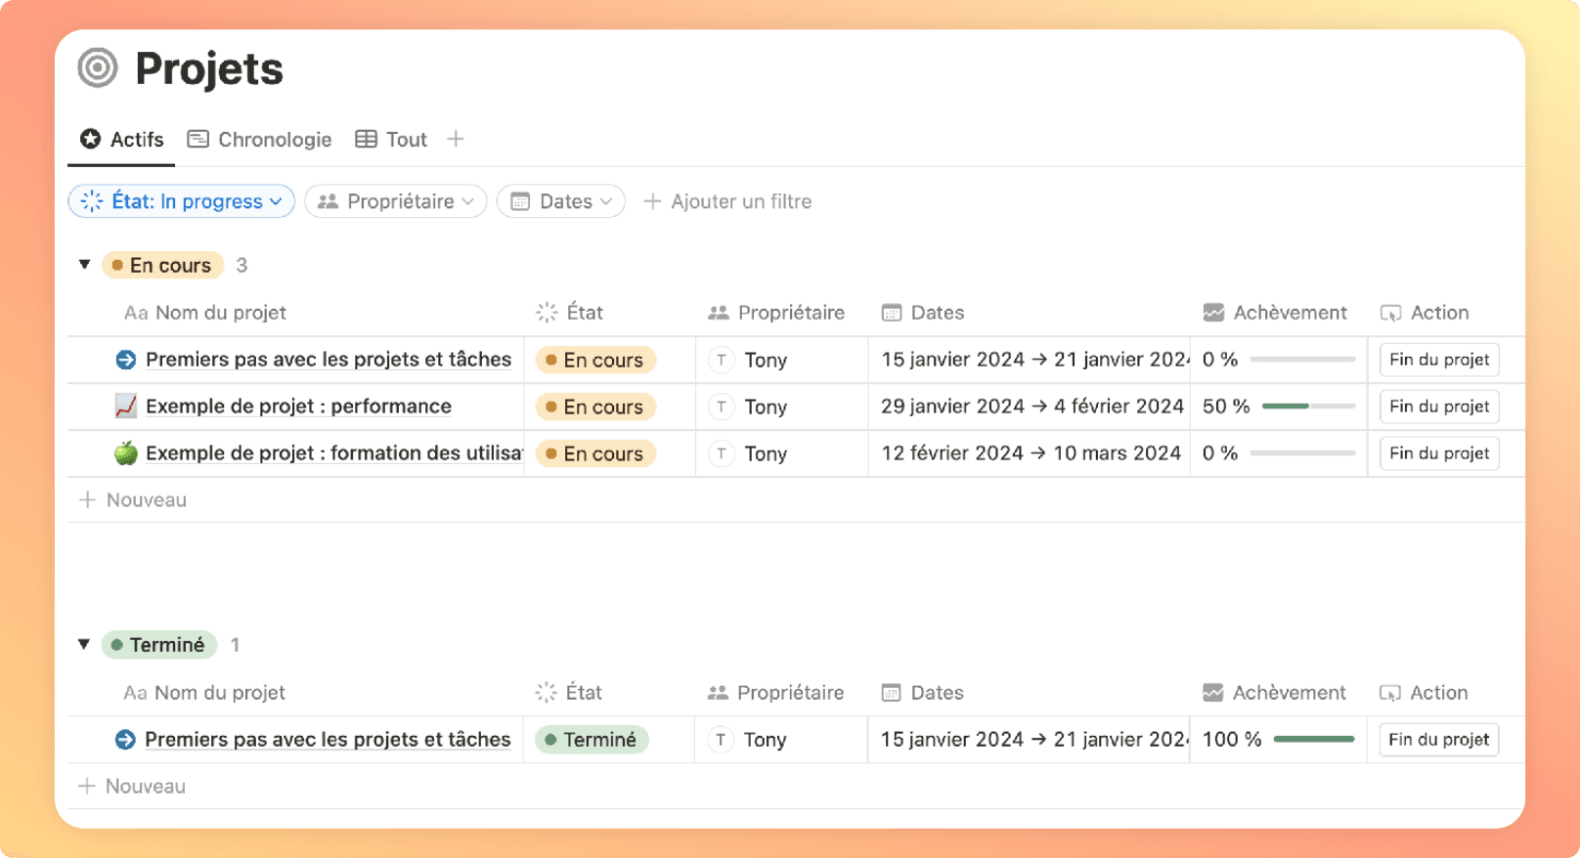Click Action column header in Terminé group
Image resolution: width=1580 pixels, height=858 pixels.
coord(1424,693)
